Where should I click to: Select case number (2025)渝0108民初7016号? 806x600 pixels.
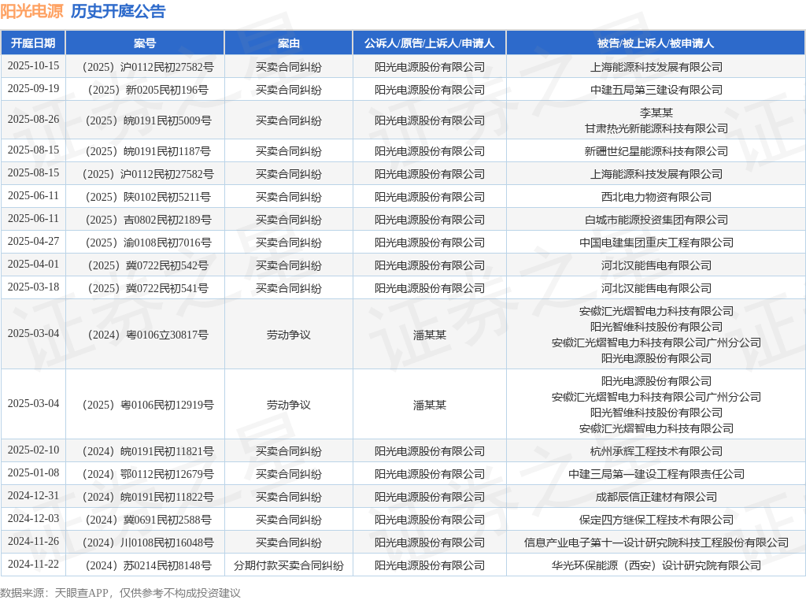tap(148, 243)
